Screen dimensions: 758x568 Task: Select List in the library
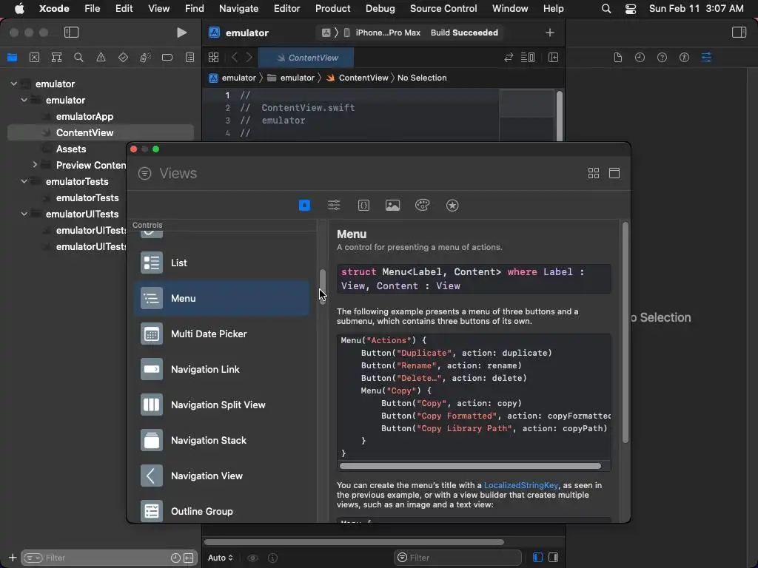pyautogui.click(x=222, y=263)
